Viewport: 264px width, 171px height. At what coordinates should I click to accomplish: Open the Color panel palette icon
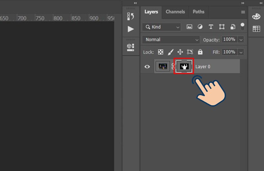pos(256,17)
